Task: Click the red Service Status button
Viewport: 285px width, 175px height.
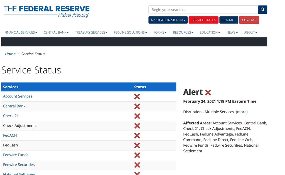Action: (x=204, y=20)
